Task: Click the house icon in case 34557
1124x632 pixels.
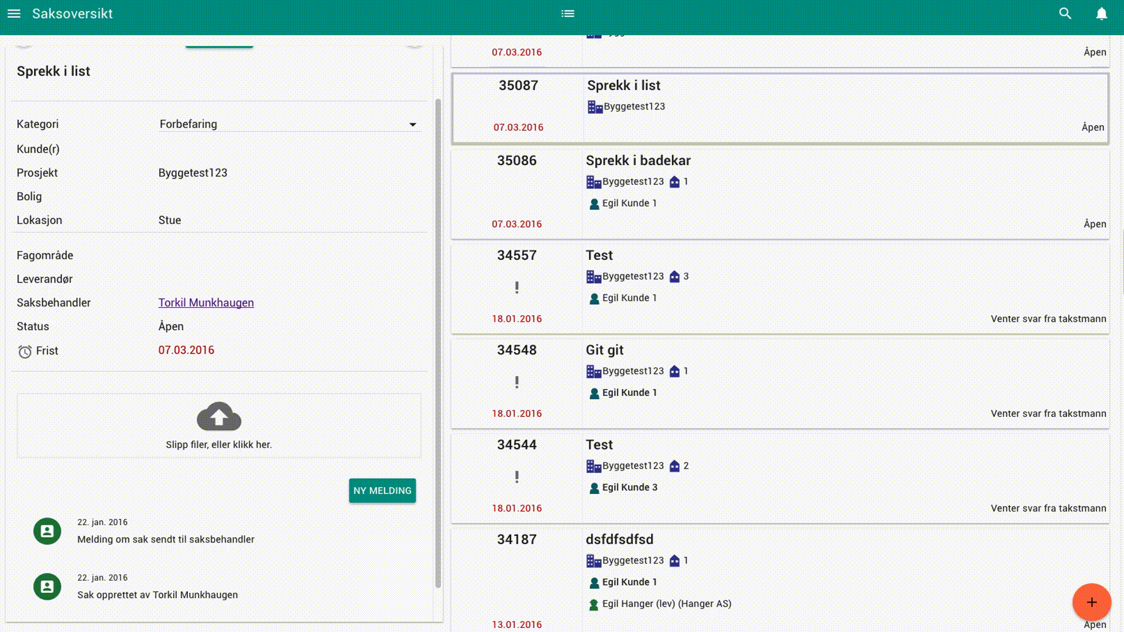Action: (x=674, y=277)
